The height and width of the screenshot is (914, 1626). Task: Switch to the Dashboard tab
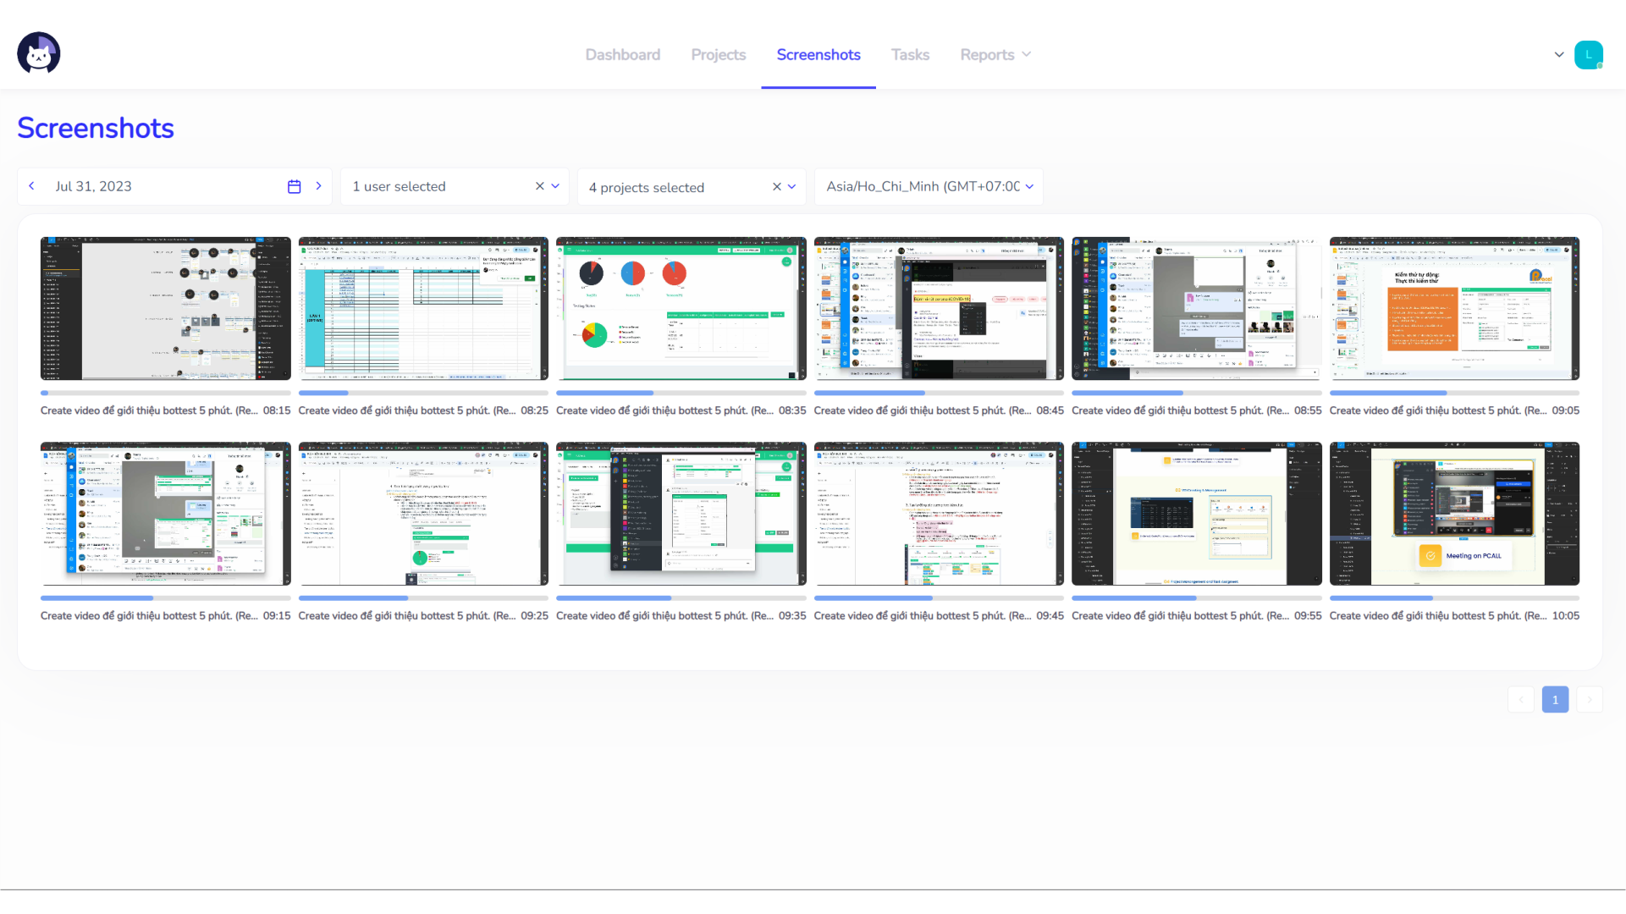coord(622,54)
